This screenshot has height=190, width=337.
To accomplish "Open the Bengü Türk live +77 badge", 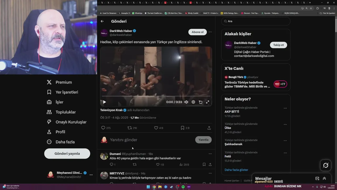I will coord(280,84).
